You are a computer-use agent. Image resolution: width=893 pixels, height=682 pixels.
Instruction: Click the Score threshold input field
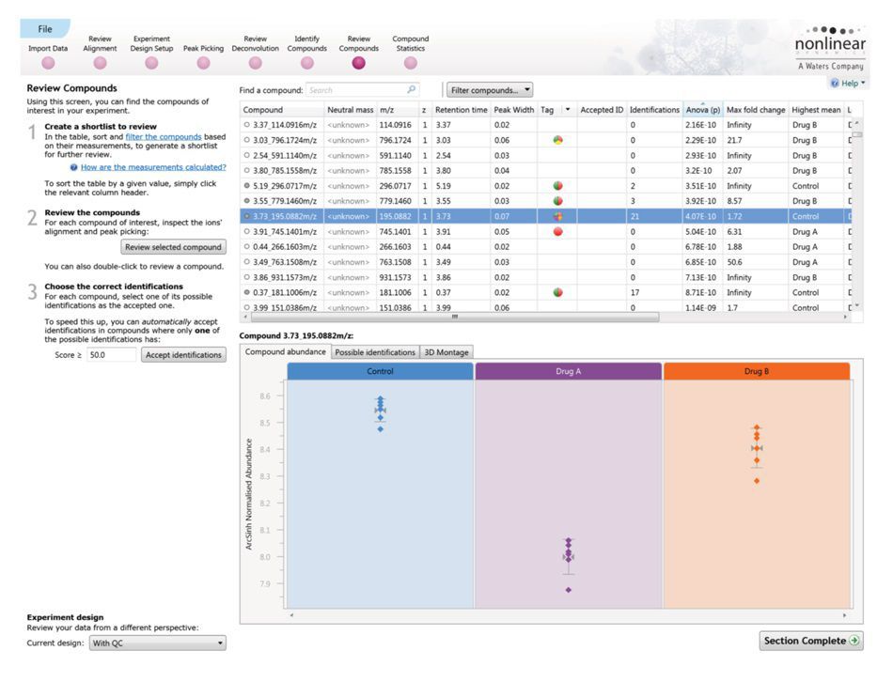click(x=110, y=355)
